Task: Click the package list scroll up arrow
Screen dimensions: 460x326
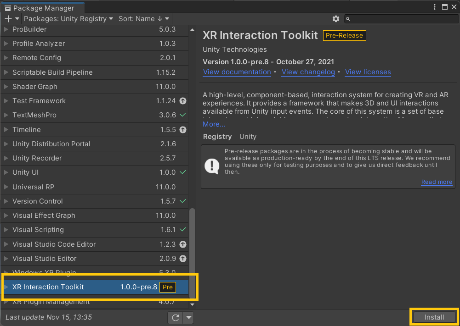Action: pos(192,29)
